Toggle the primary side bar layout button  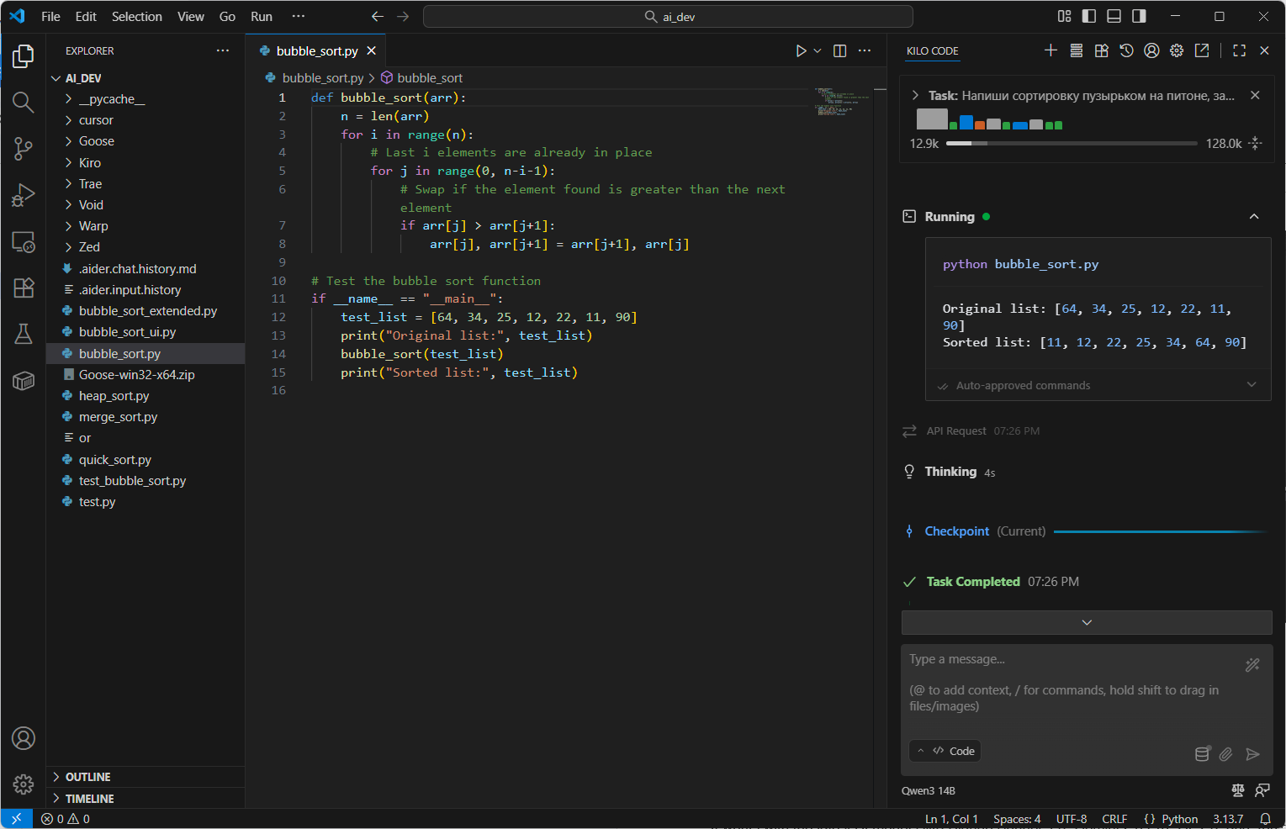[x=1089, y=16]
